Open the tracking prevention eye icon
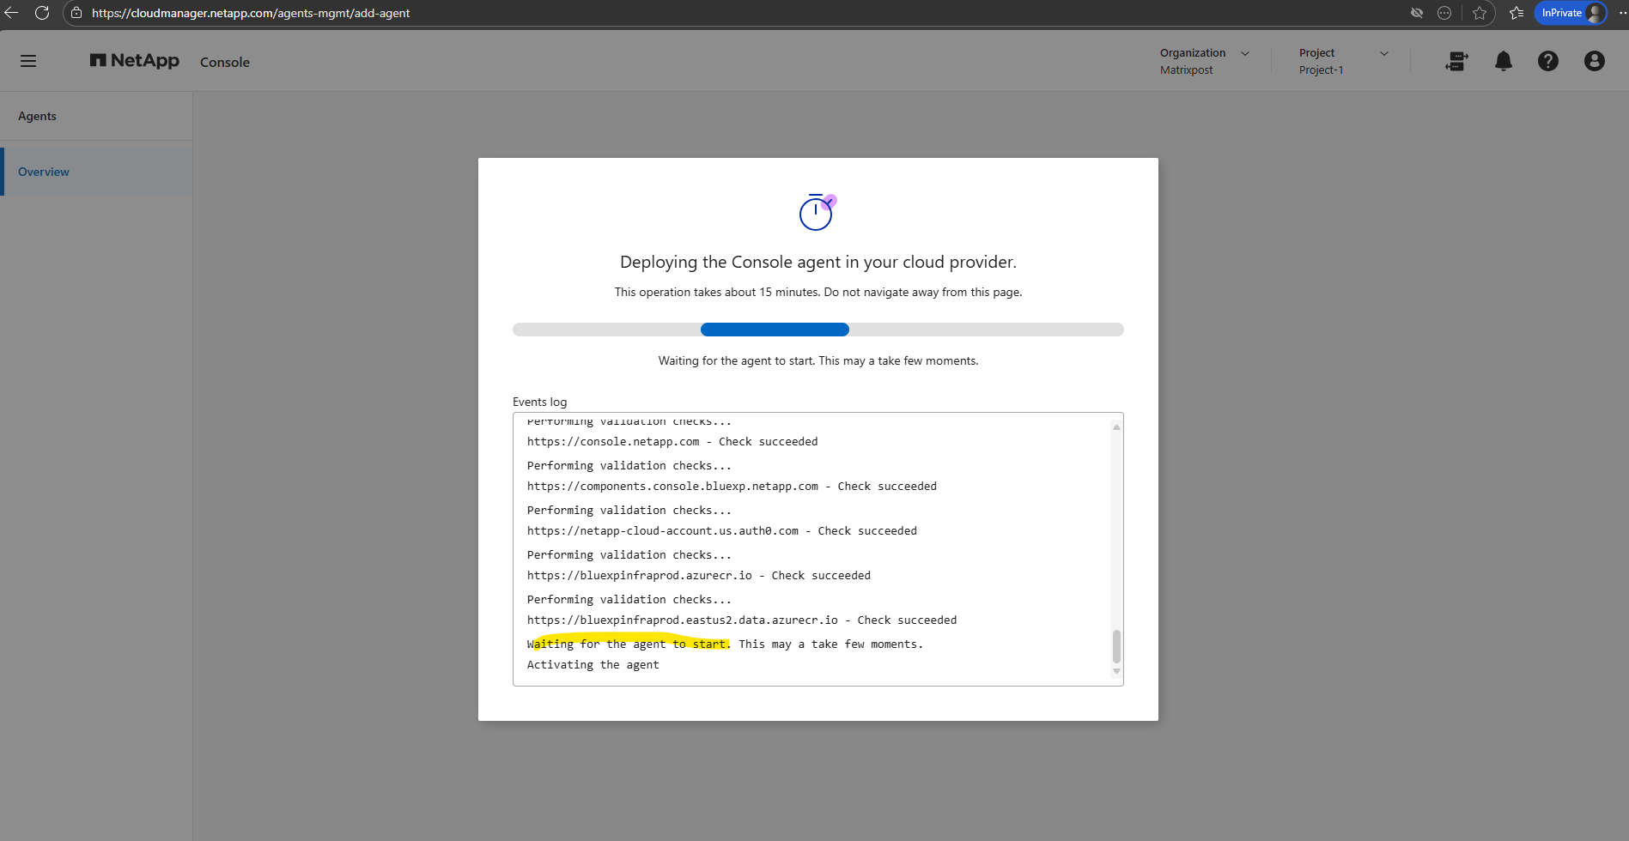The height and width of the screenshot is (841, 1629). pyautogui.click(x=1417, y=13)
